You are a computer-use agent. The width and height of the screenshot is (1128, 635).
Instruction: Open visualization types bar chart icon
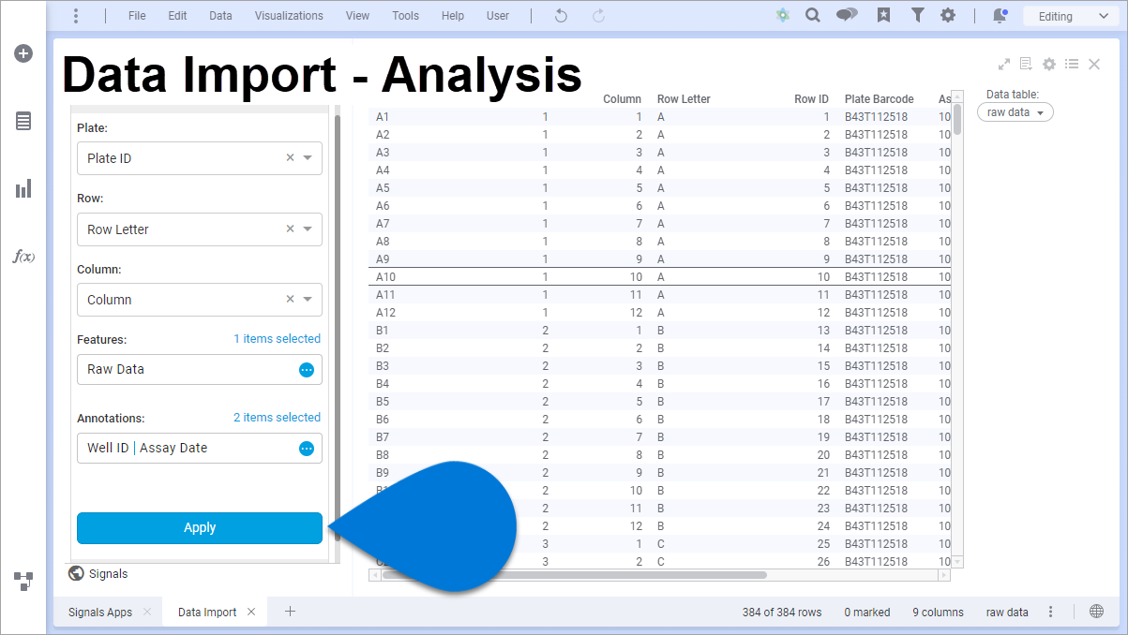coord(23,189)
